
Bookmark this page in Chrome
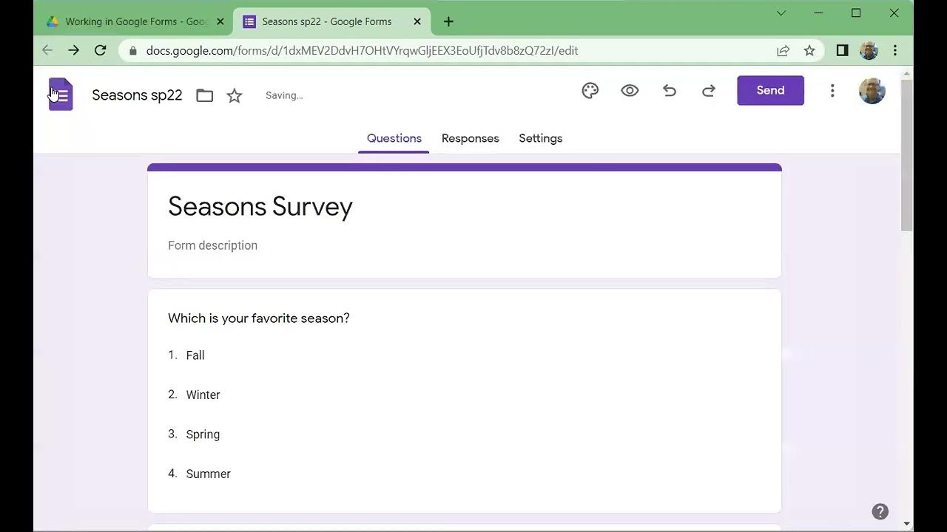click(809, 50)
